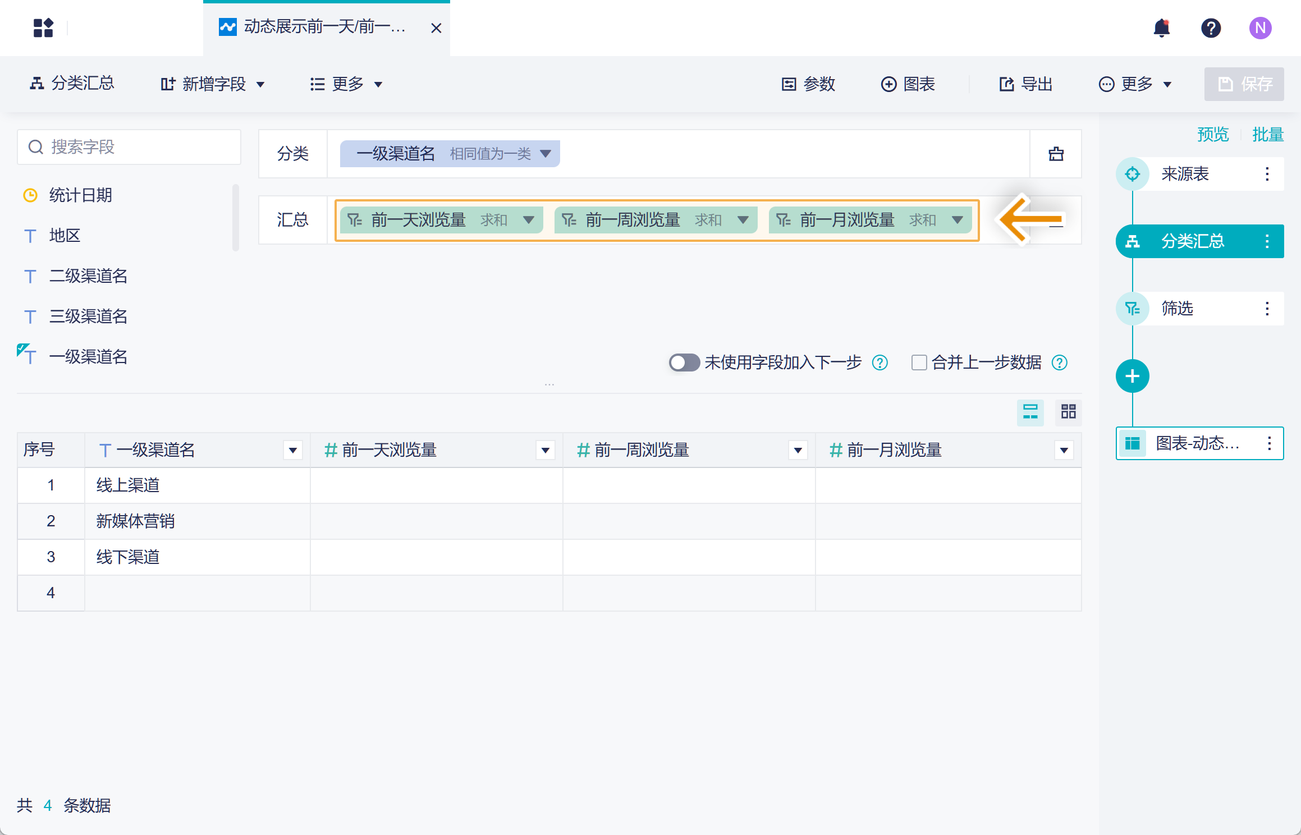Image resolution: width=1301 pixels, height=835 pixels.
Task: Switch to grid layout view icon
Action: tap(1068, 412)
